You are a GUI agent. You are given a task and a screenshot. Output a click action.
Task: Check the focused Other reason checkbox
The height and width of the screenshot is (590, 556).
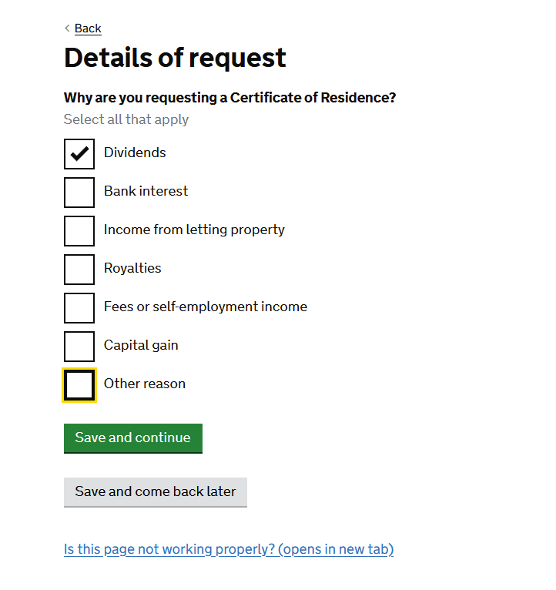tap(79, 385)
